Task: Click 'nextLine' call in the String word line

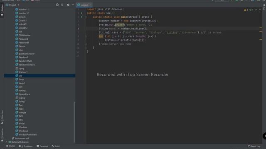Action: [x=137, y=29]
